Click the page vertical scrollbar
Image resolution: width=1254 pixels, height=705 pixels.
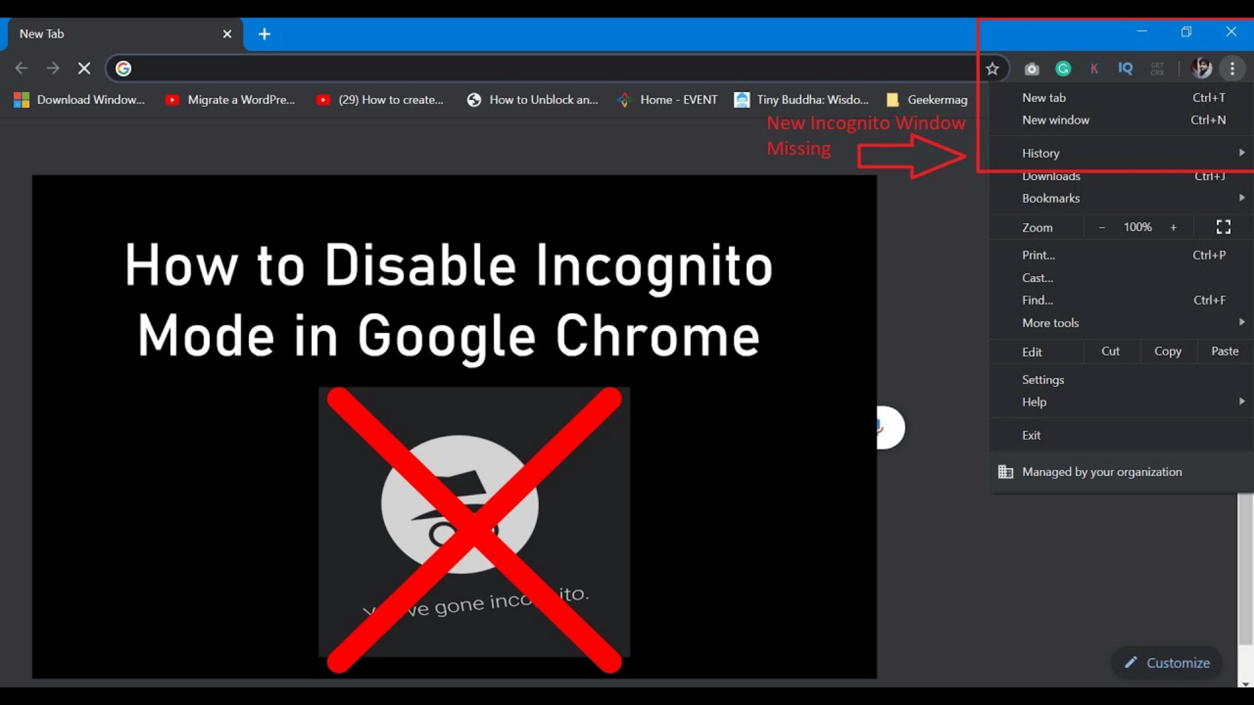tap(1246, 569)
